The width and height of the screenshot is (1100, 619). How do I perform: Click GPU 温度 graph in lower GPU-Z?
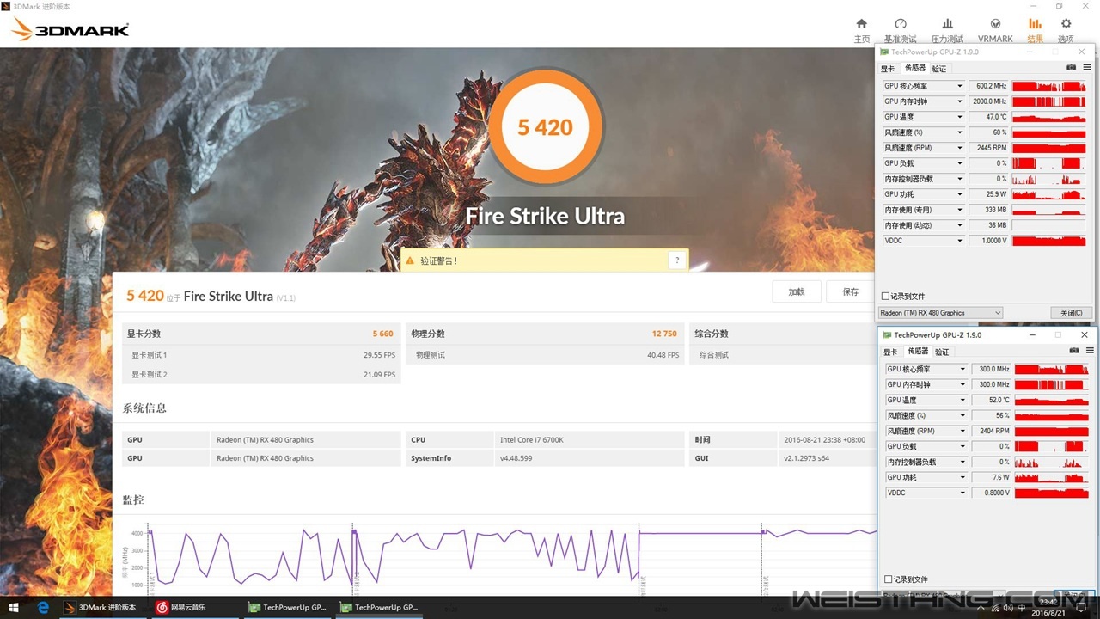pos(1052,400)
